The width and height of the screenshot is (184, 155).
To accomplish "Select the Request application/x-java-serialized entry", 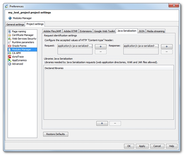I will (75, 46).
